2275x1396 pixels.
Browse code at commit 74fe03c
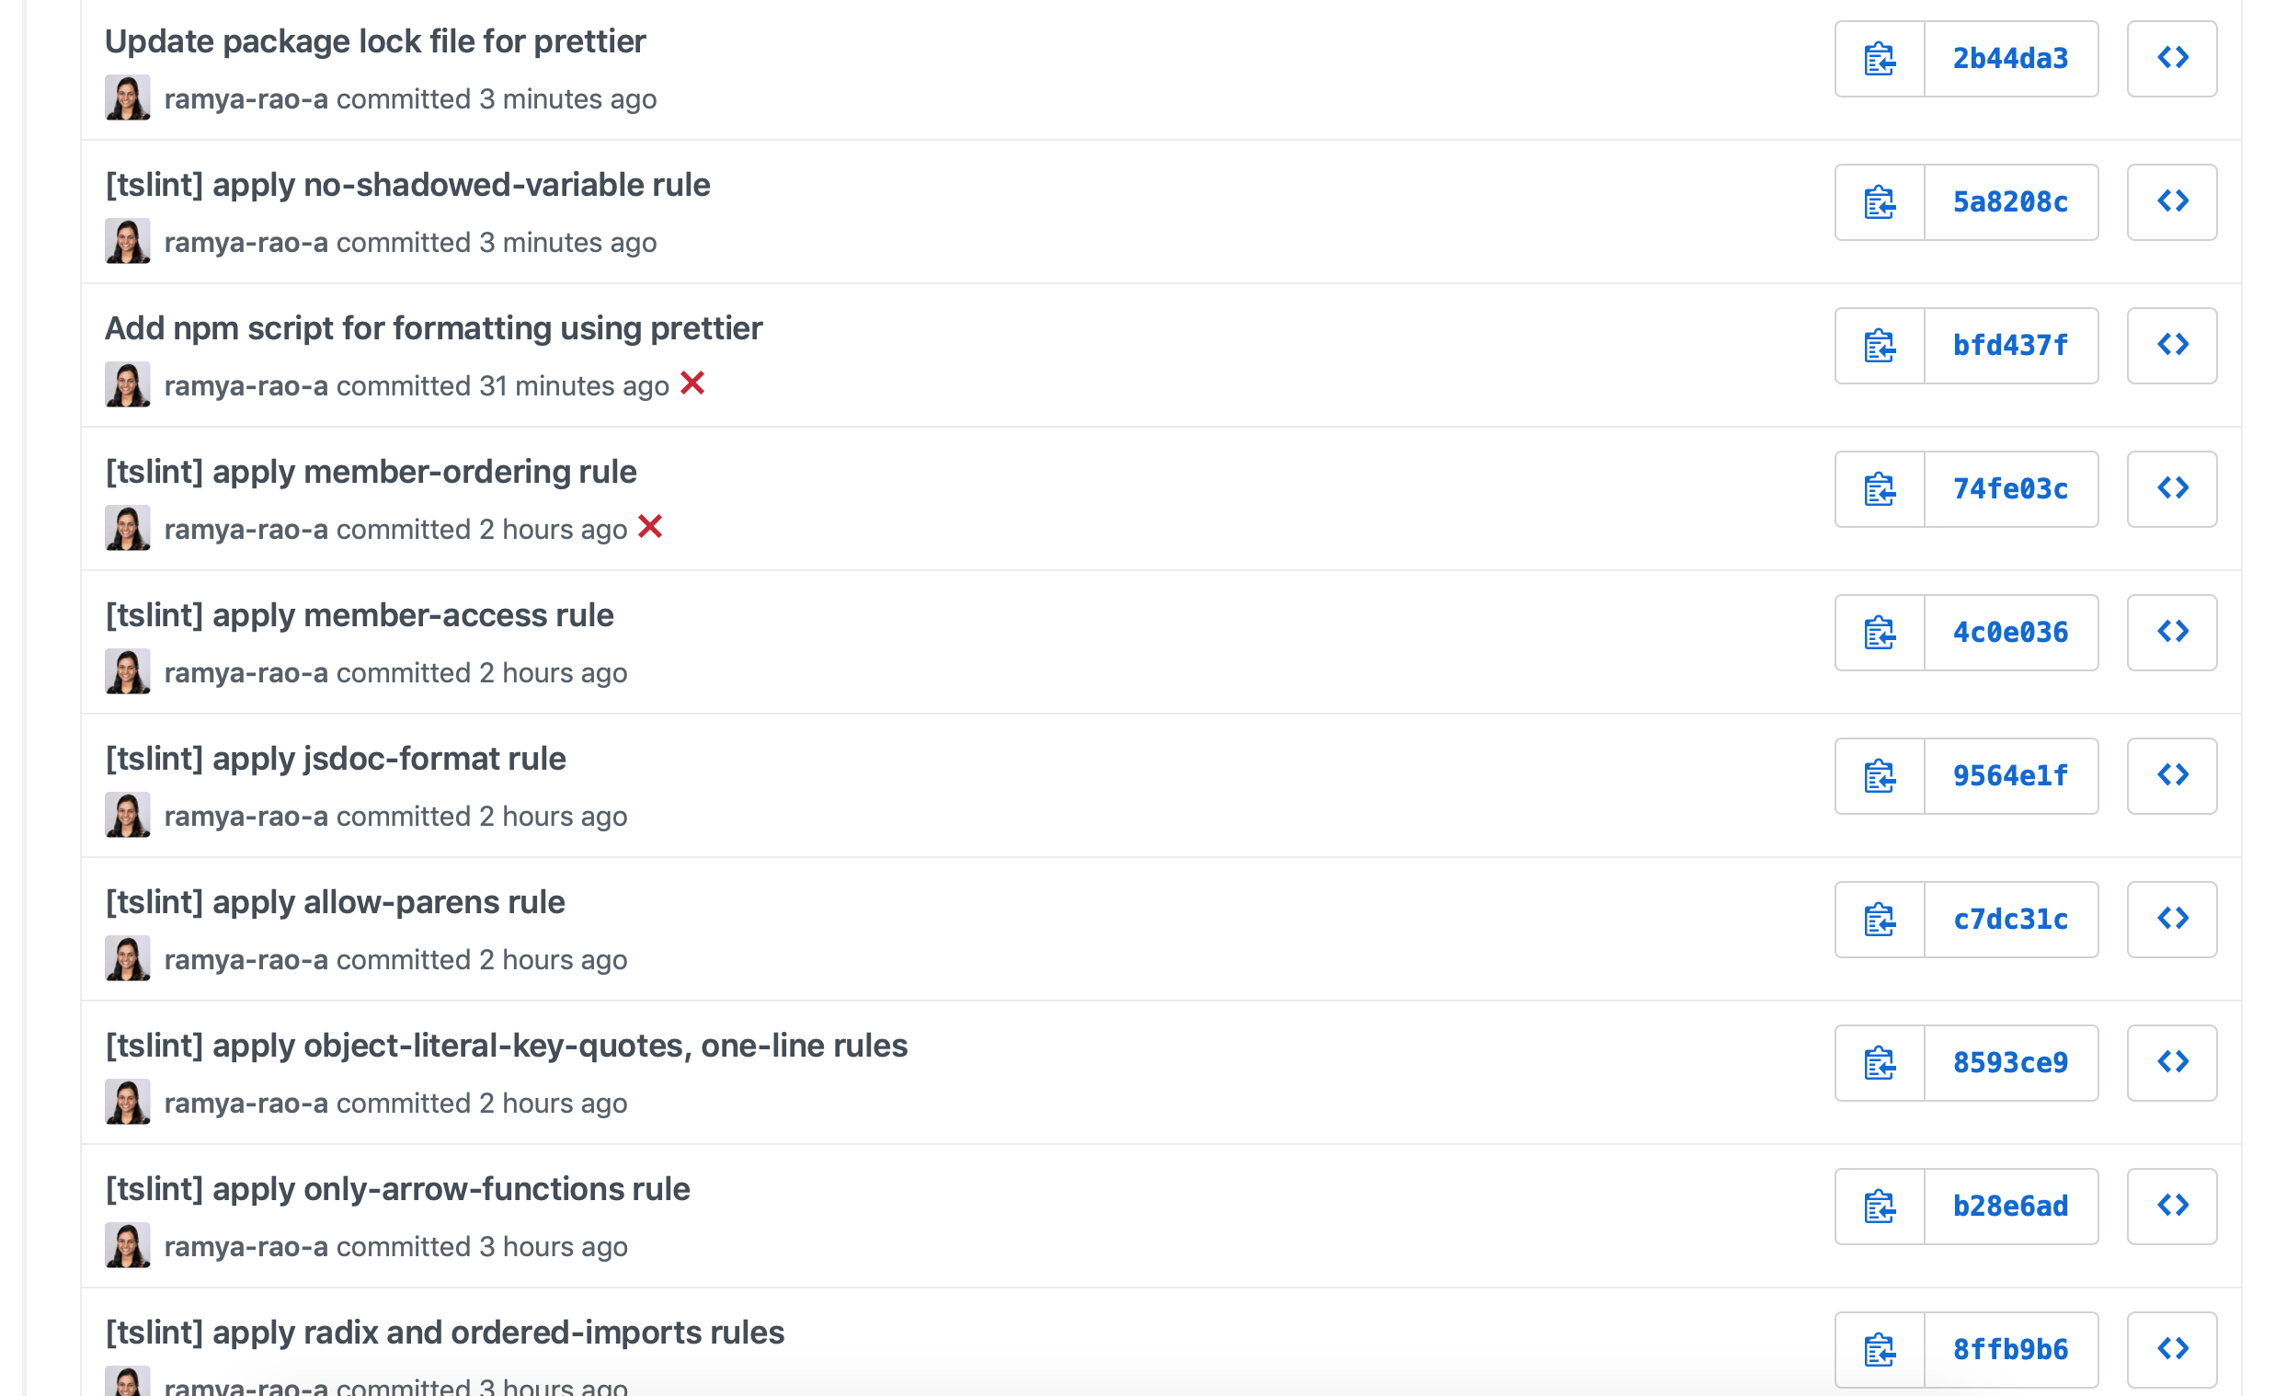[x=2172, y=488]
